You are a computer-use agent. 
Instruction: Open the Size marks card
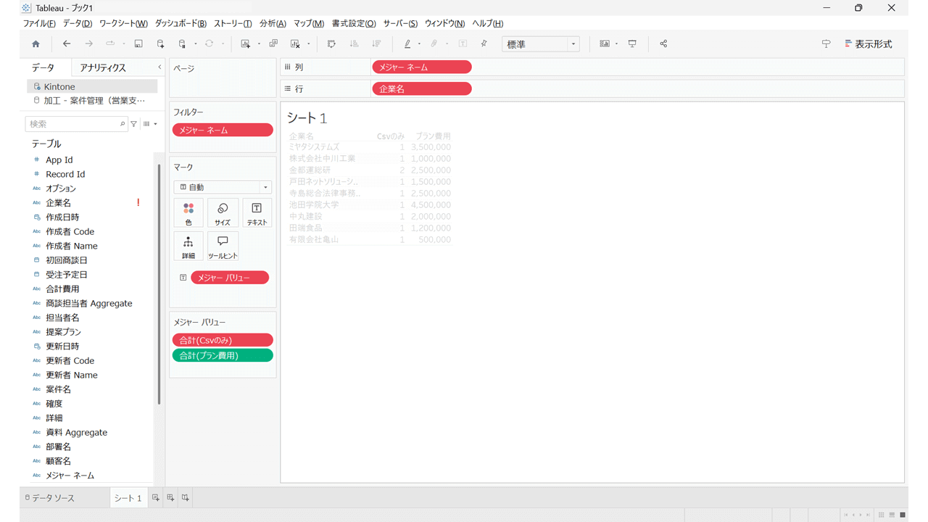click(223, 212)
